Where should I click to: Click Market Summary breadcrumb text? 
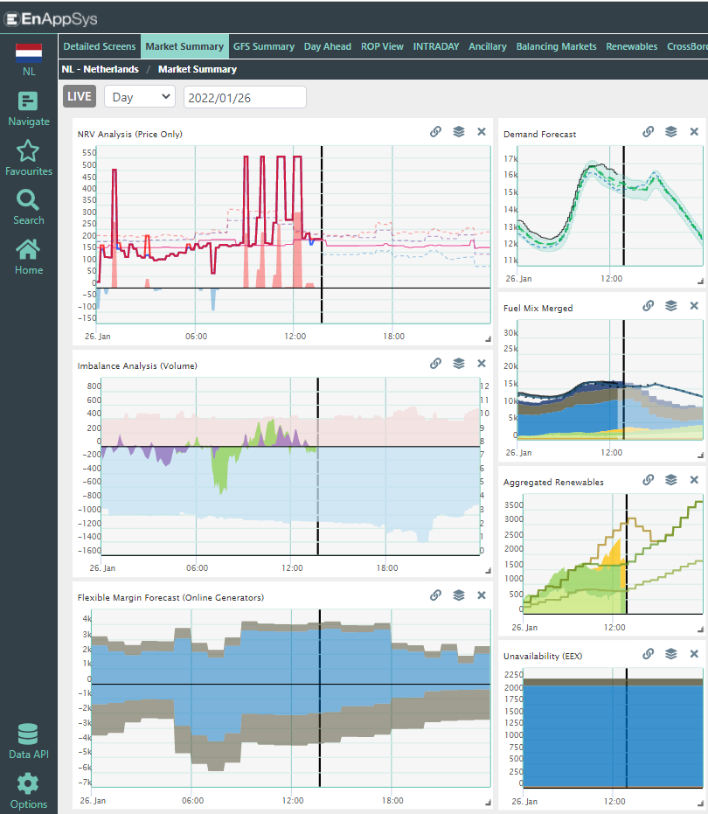[198, 69]
